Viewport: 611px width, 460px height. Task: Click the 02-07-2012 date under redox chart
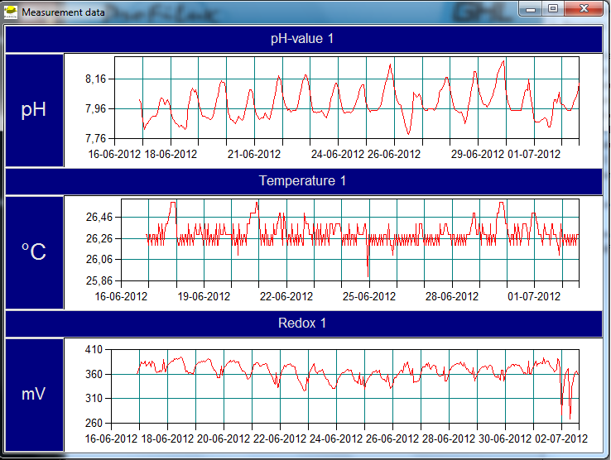click(x=561, y=438)
